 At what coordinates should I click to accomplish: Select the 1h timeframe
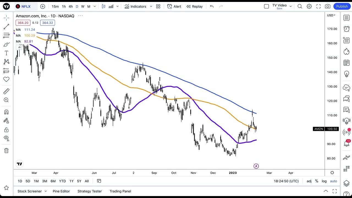click(64, 6)
